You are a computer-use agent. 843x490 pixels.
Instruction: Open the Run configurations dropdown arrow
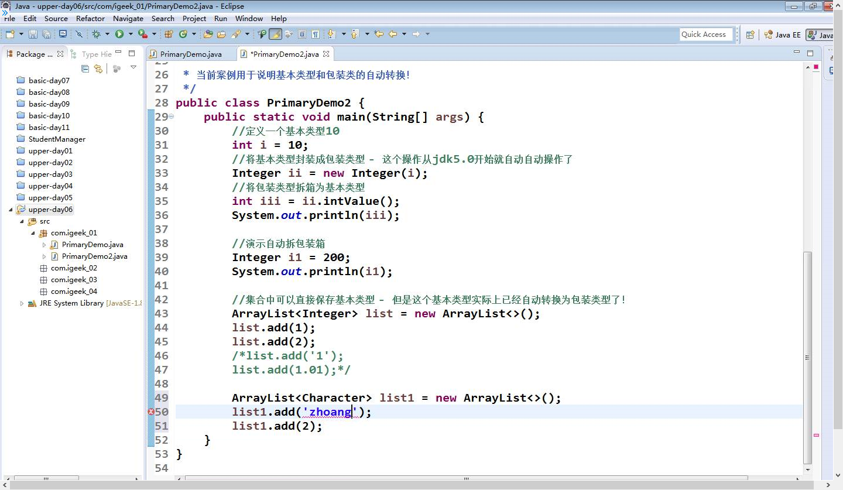pyautogui.click(x=131, y=34)
